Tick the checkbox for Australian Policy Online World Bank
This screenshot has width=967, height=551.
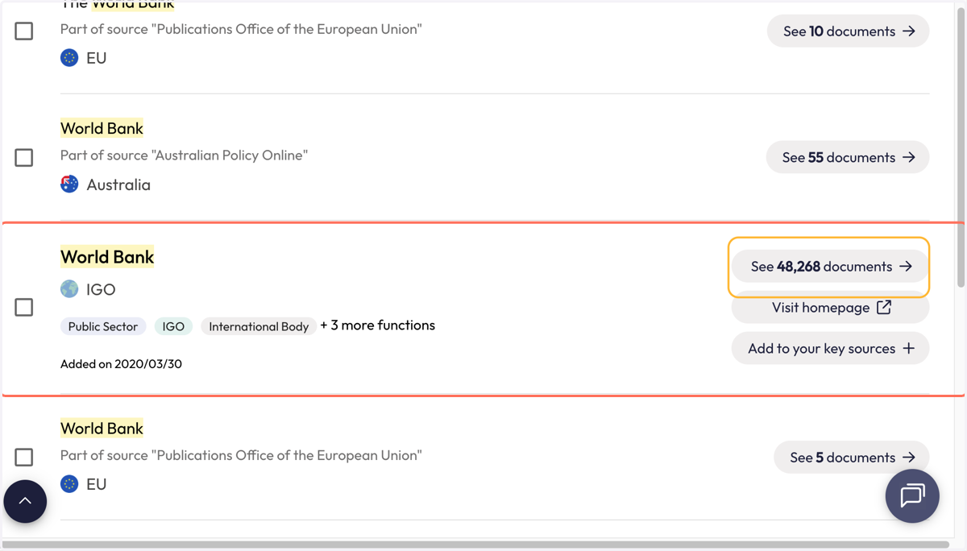coord(24,157)
